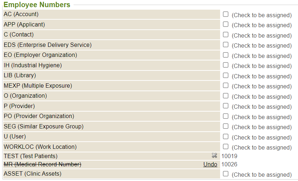
Task: Tick the MEXP Multiple Exposure checkbox
Action: [225, 85]
